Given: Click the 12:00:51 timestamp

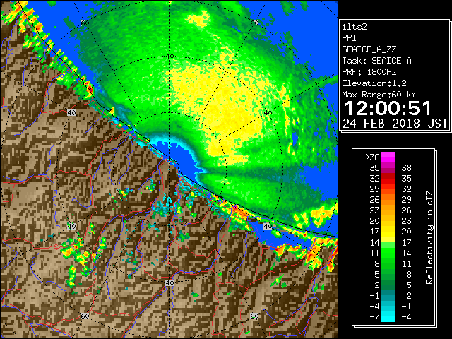Looking at the screenshot, I should 388,108.
